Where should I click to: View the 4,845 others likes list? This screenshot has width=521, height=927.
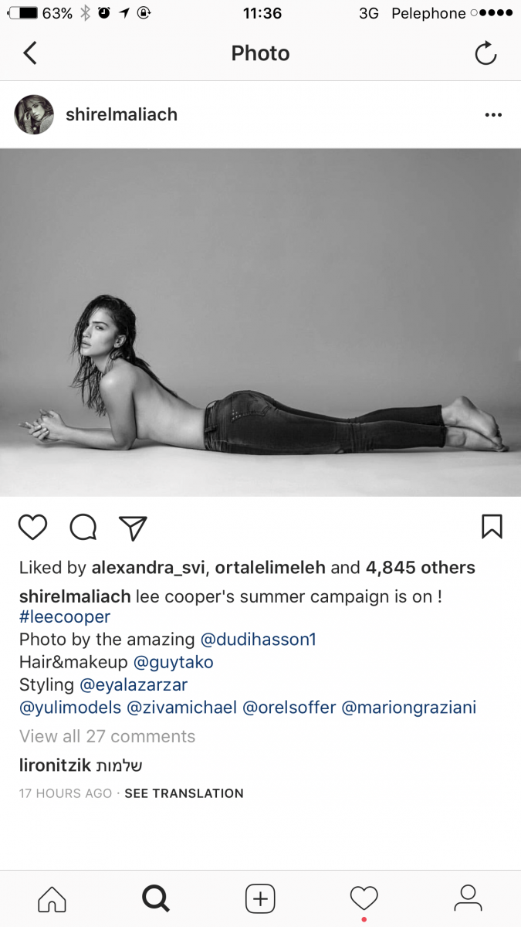pyautogui.click(x=421, y=568)
